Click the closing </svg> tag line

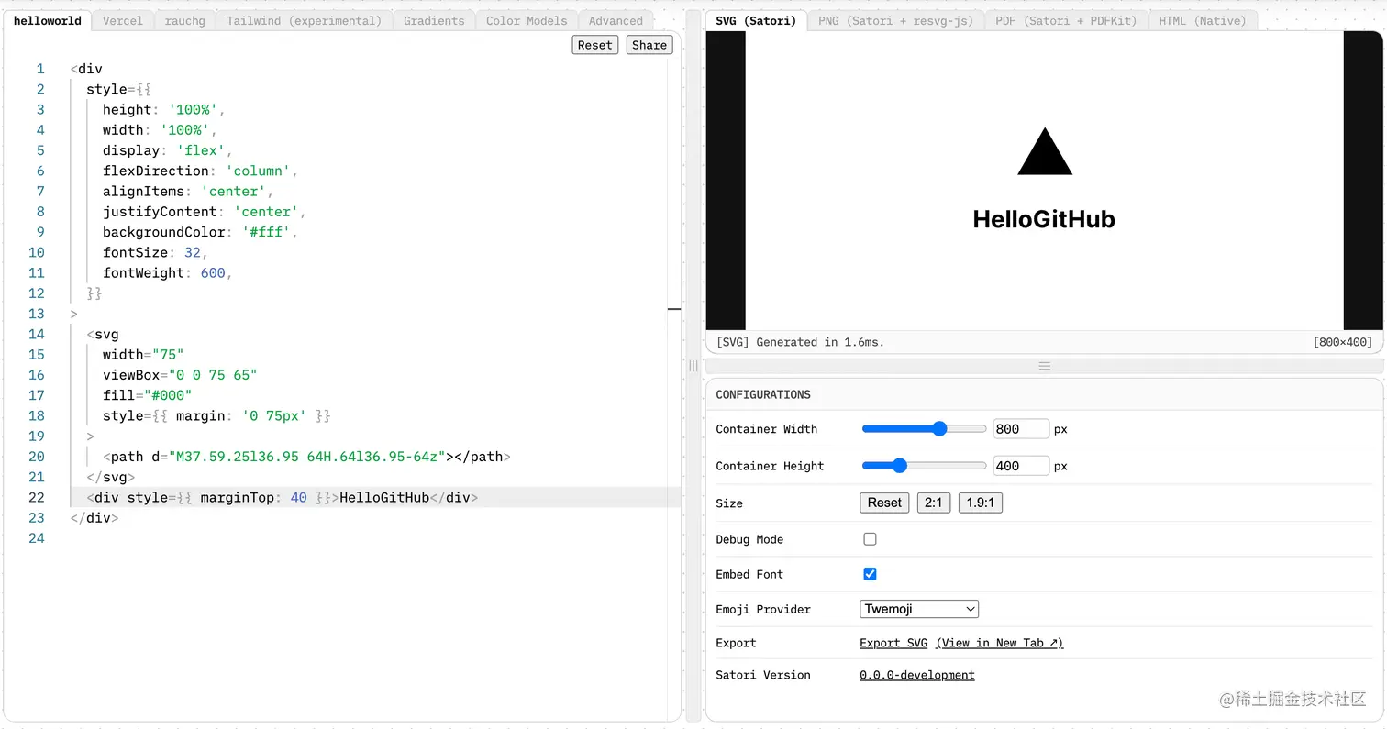(x=111, y=477)
